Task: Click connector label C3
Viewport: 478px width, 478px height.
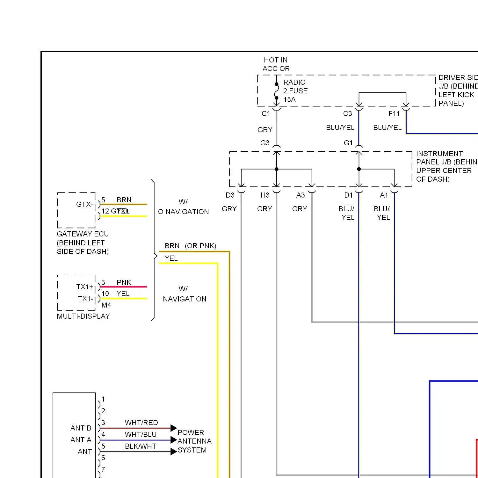Action: (347, 114)
